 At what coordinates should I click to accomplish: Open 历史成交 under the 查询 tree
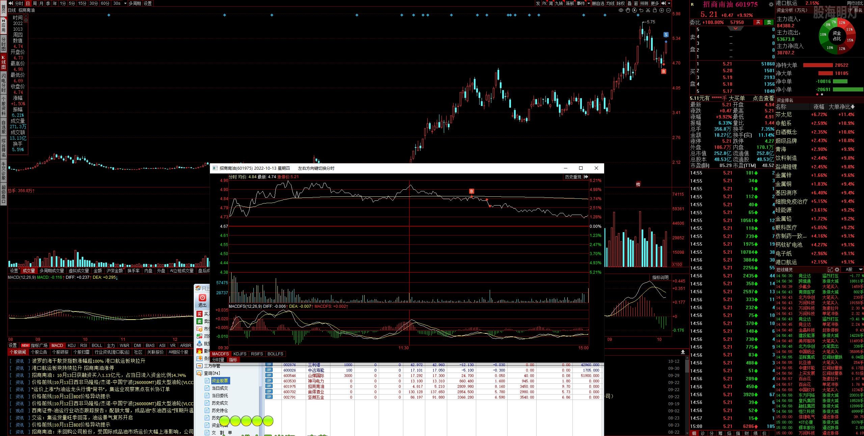220,403
